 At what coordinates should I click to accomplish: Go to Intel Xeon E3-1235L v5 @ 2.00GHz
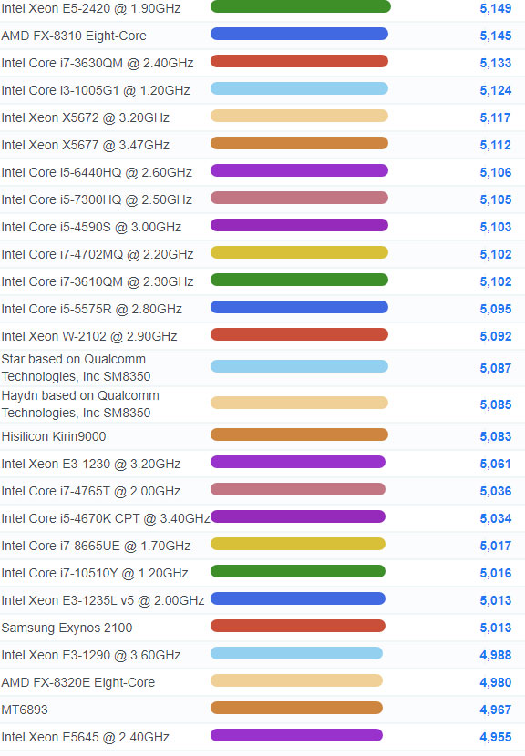point(103,601)
